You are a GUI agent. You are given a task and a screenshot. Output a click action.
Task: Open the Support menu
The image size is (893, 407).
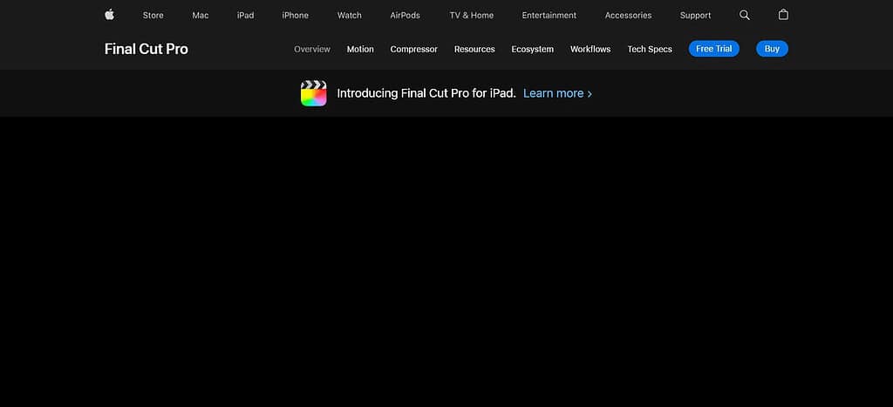(695, 16)
